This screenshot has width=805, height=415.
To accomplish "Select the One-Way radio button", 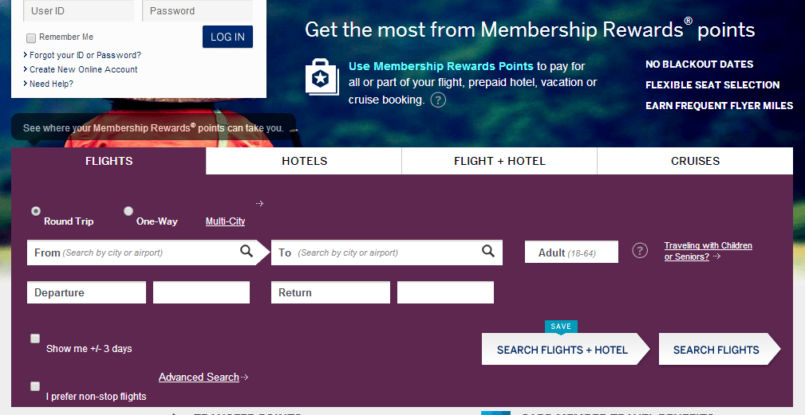I will [x=128, y=210].
